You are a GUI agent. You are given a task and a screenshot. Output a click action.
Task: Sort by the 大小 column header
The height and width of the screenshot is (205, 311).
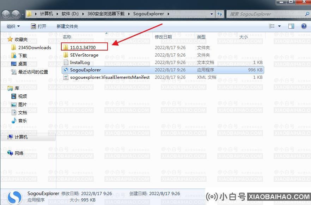tap(243, 37)
